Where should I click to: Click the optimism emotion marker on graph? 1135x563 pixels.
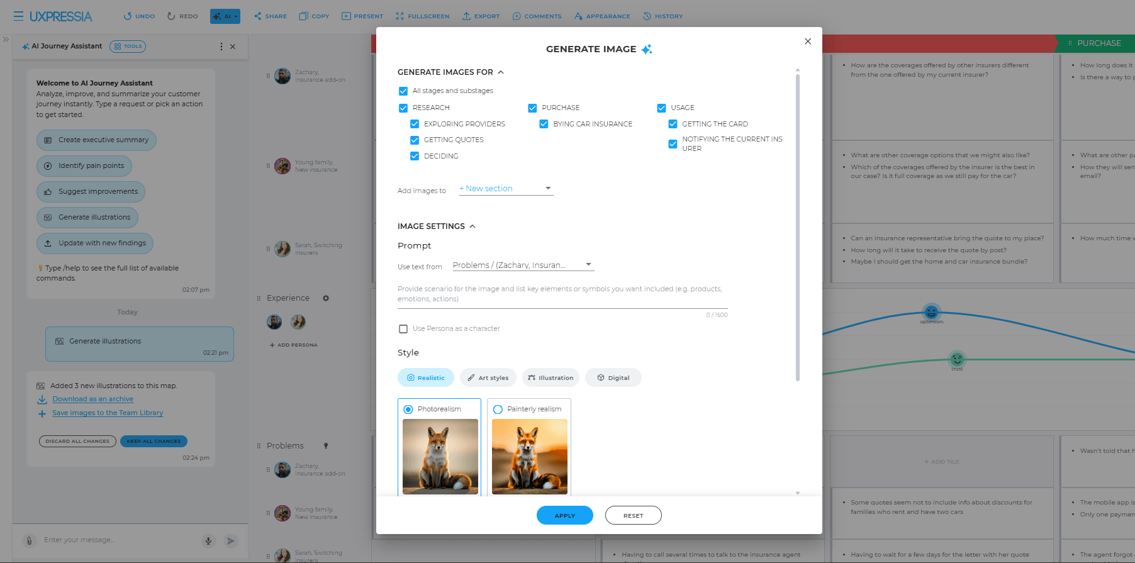coord(931,311)
